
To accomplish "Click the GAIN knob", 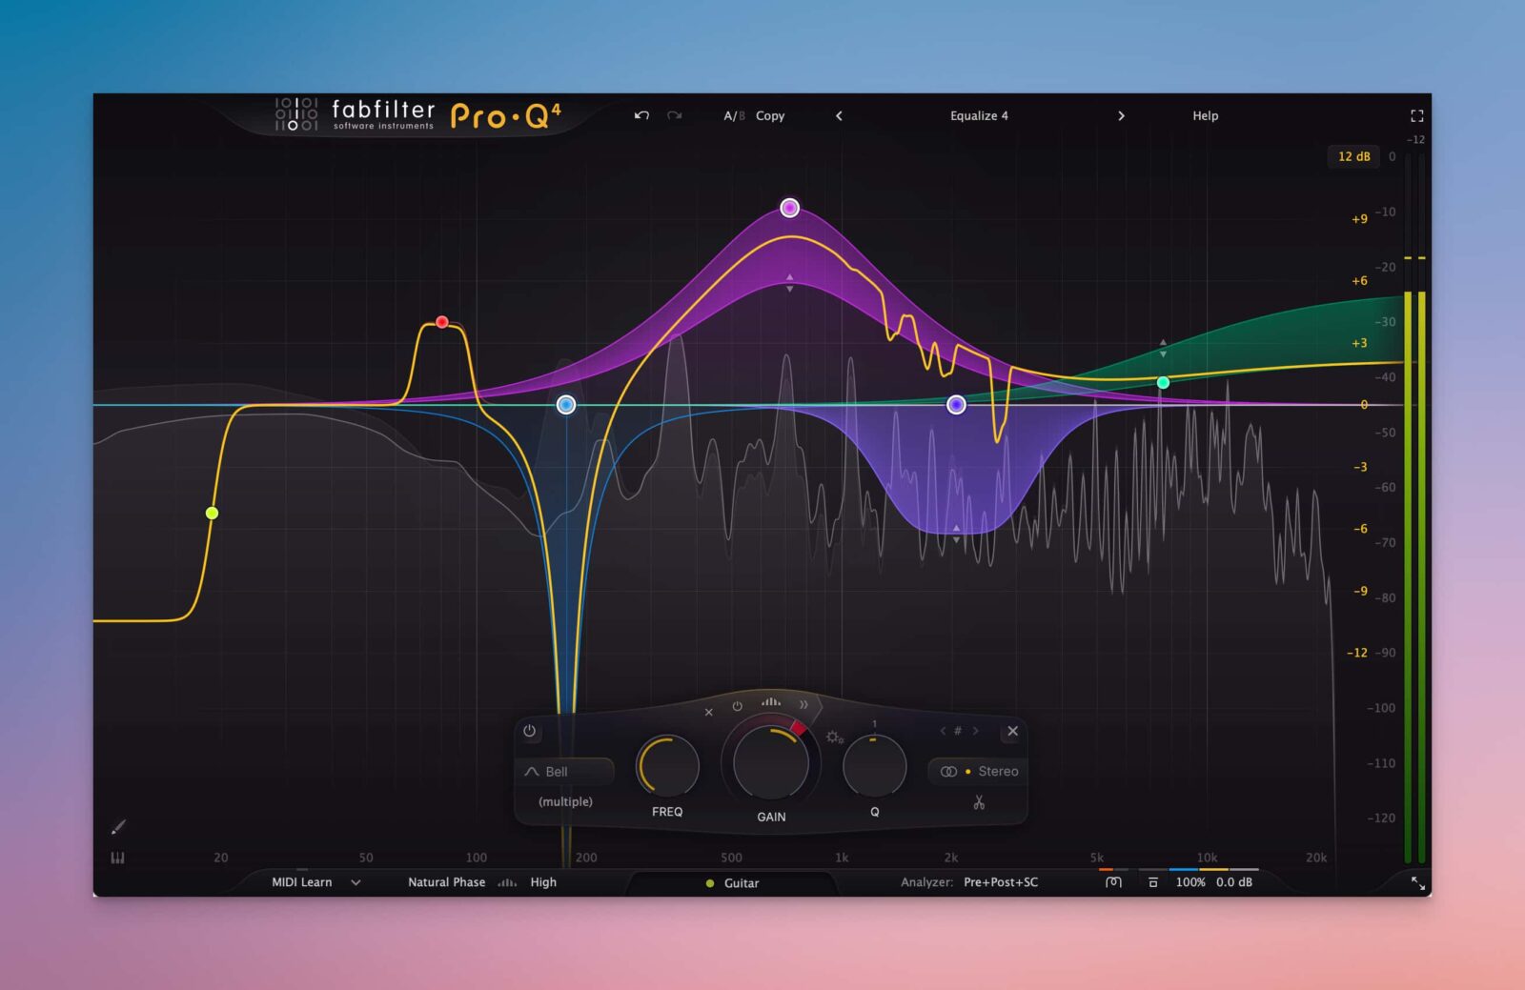I will click(x=770, y=764).
